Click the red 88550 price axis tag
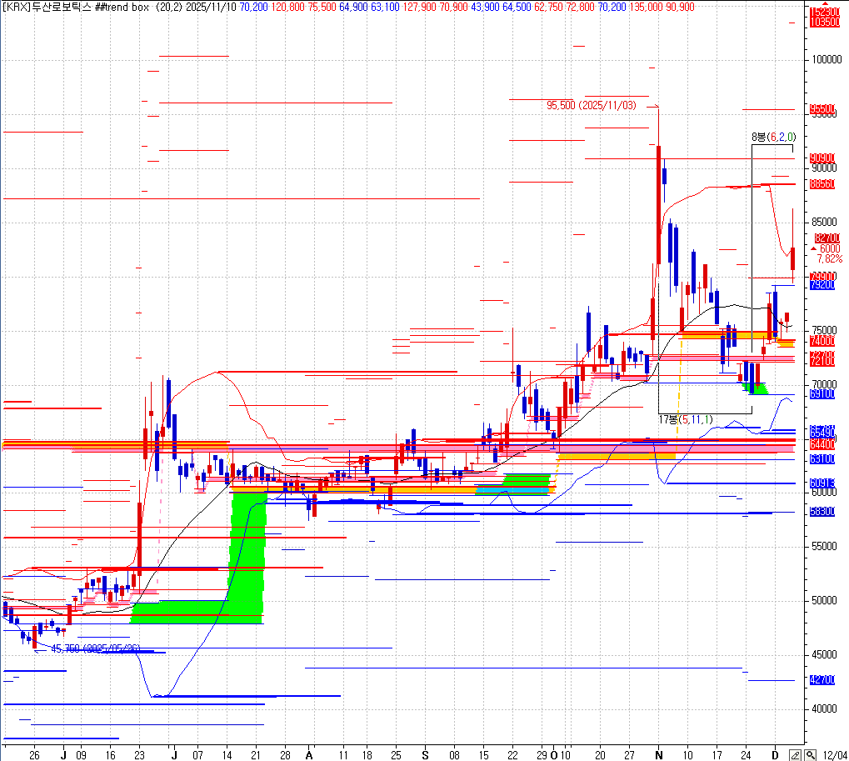This screenshot has height=761, width=849. 822,184
